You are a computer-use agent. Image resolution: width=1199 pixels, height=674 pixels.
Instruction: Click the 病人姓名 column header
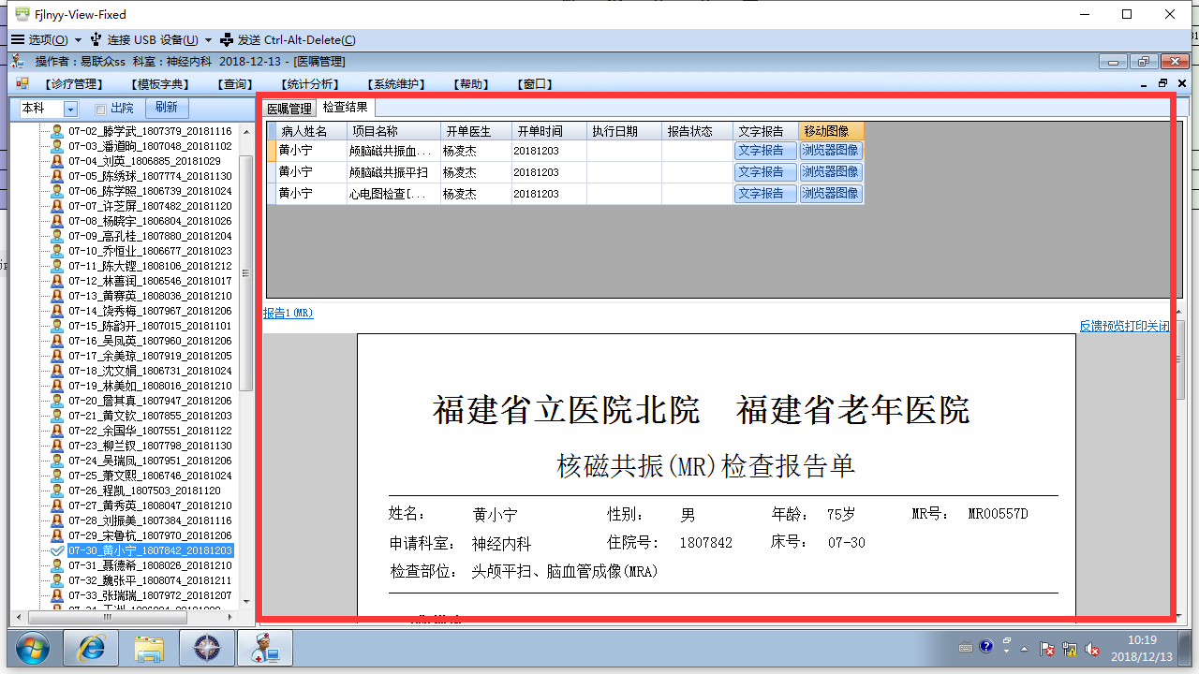tap(311, 131)
